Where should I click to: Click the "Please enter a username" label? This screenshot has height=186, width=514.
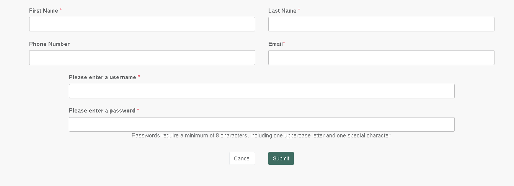pyautogui.click(x=102, y=77)
